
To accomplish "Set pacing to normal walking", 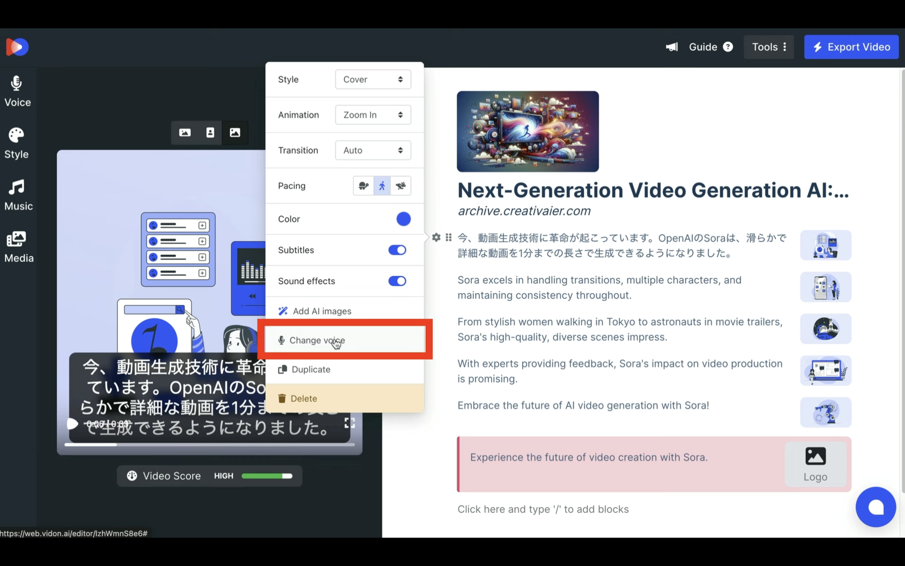I will (x=382, y=186).
